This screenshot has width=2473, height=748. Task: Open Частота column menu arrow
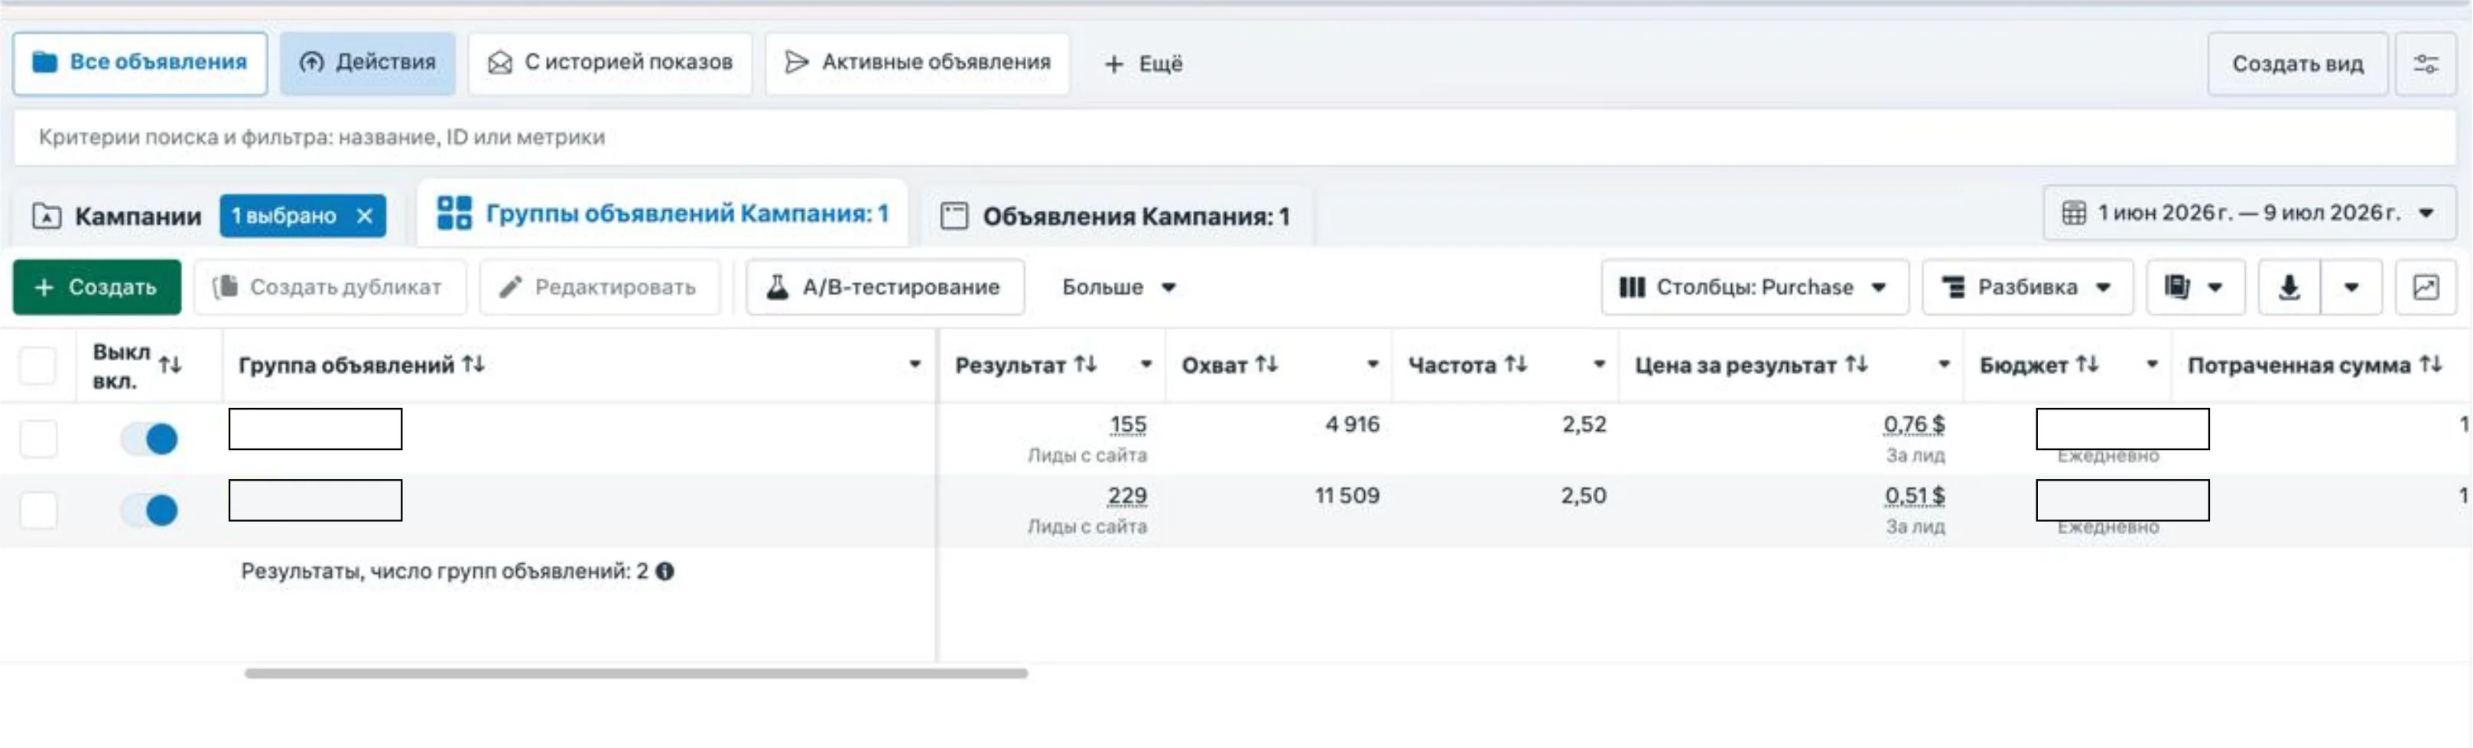(1600, 364)
